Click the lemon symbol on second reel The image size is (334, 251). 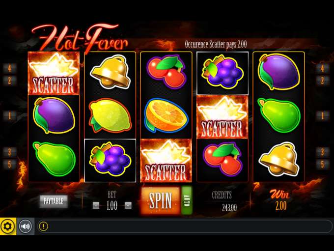click(110, 115)
